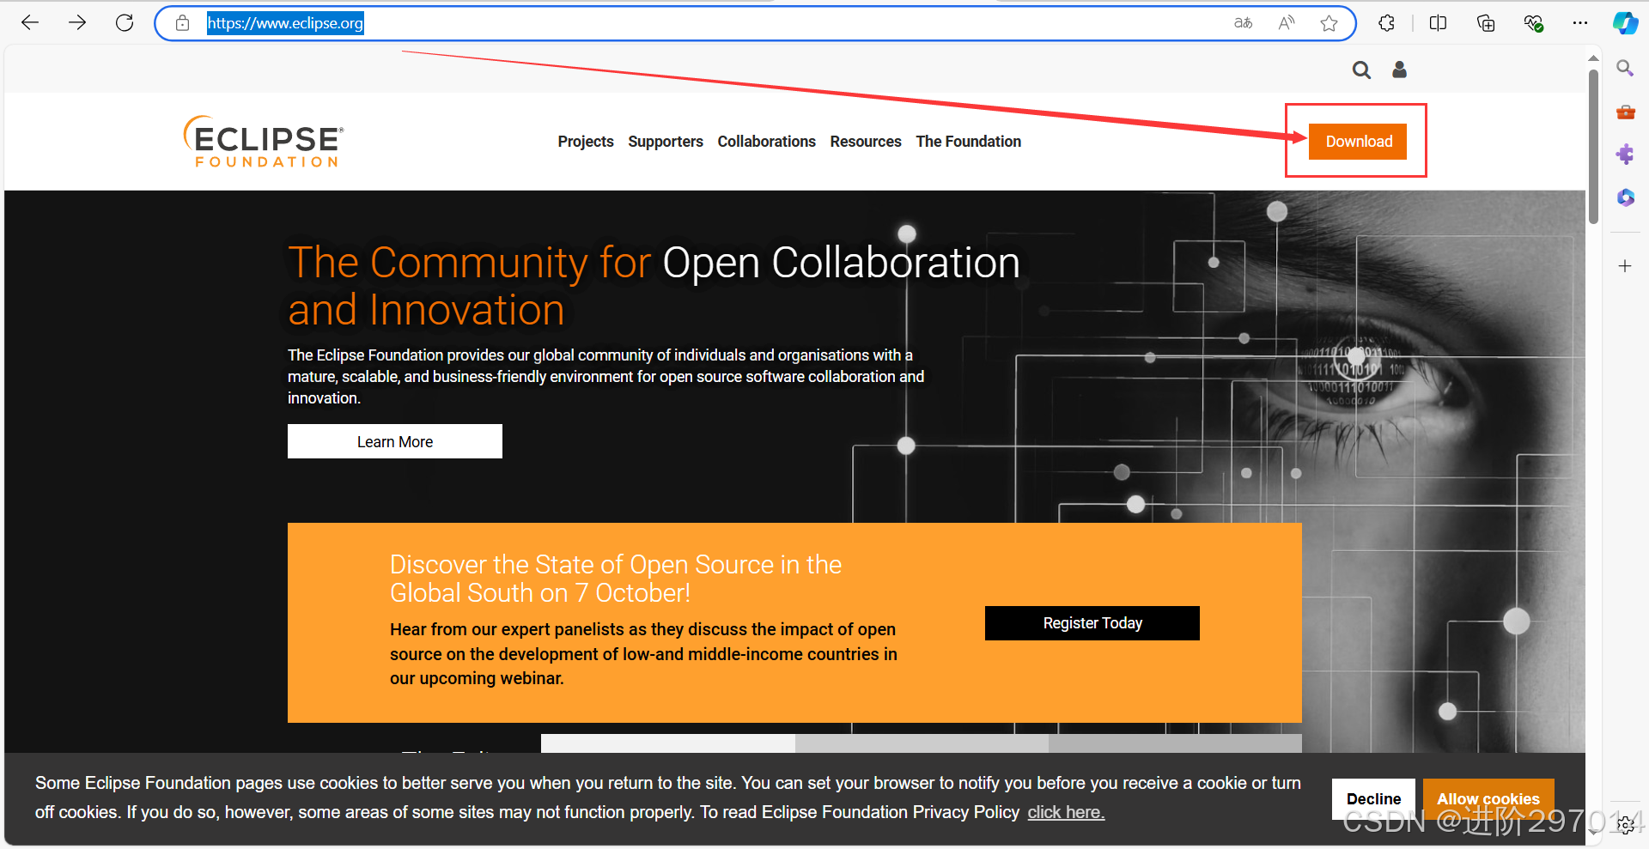Open the user account icon on Eclipse site

coord(1399,70)
